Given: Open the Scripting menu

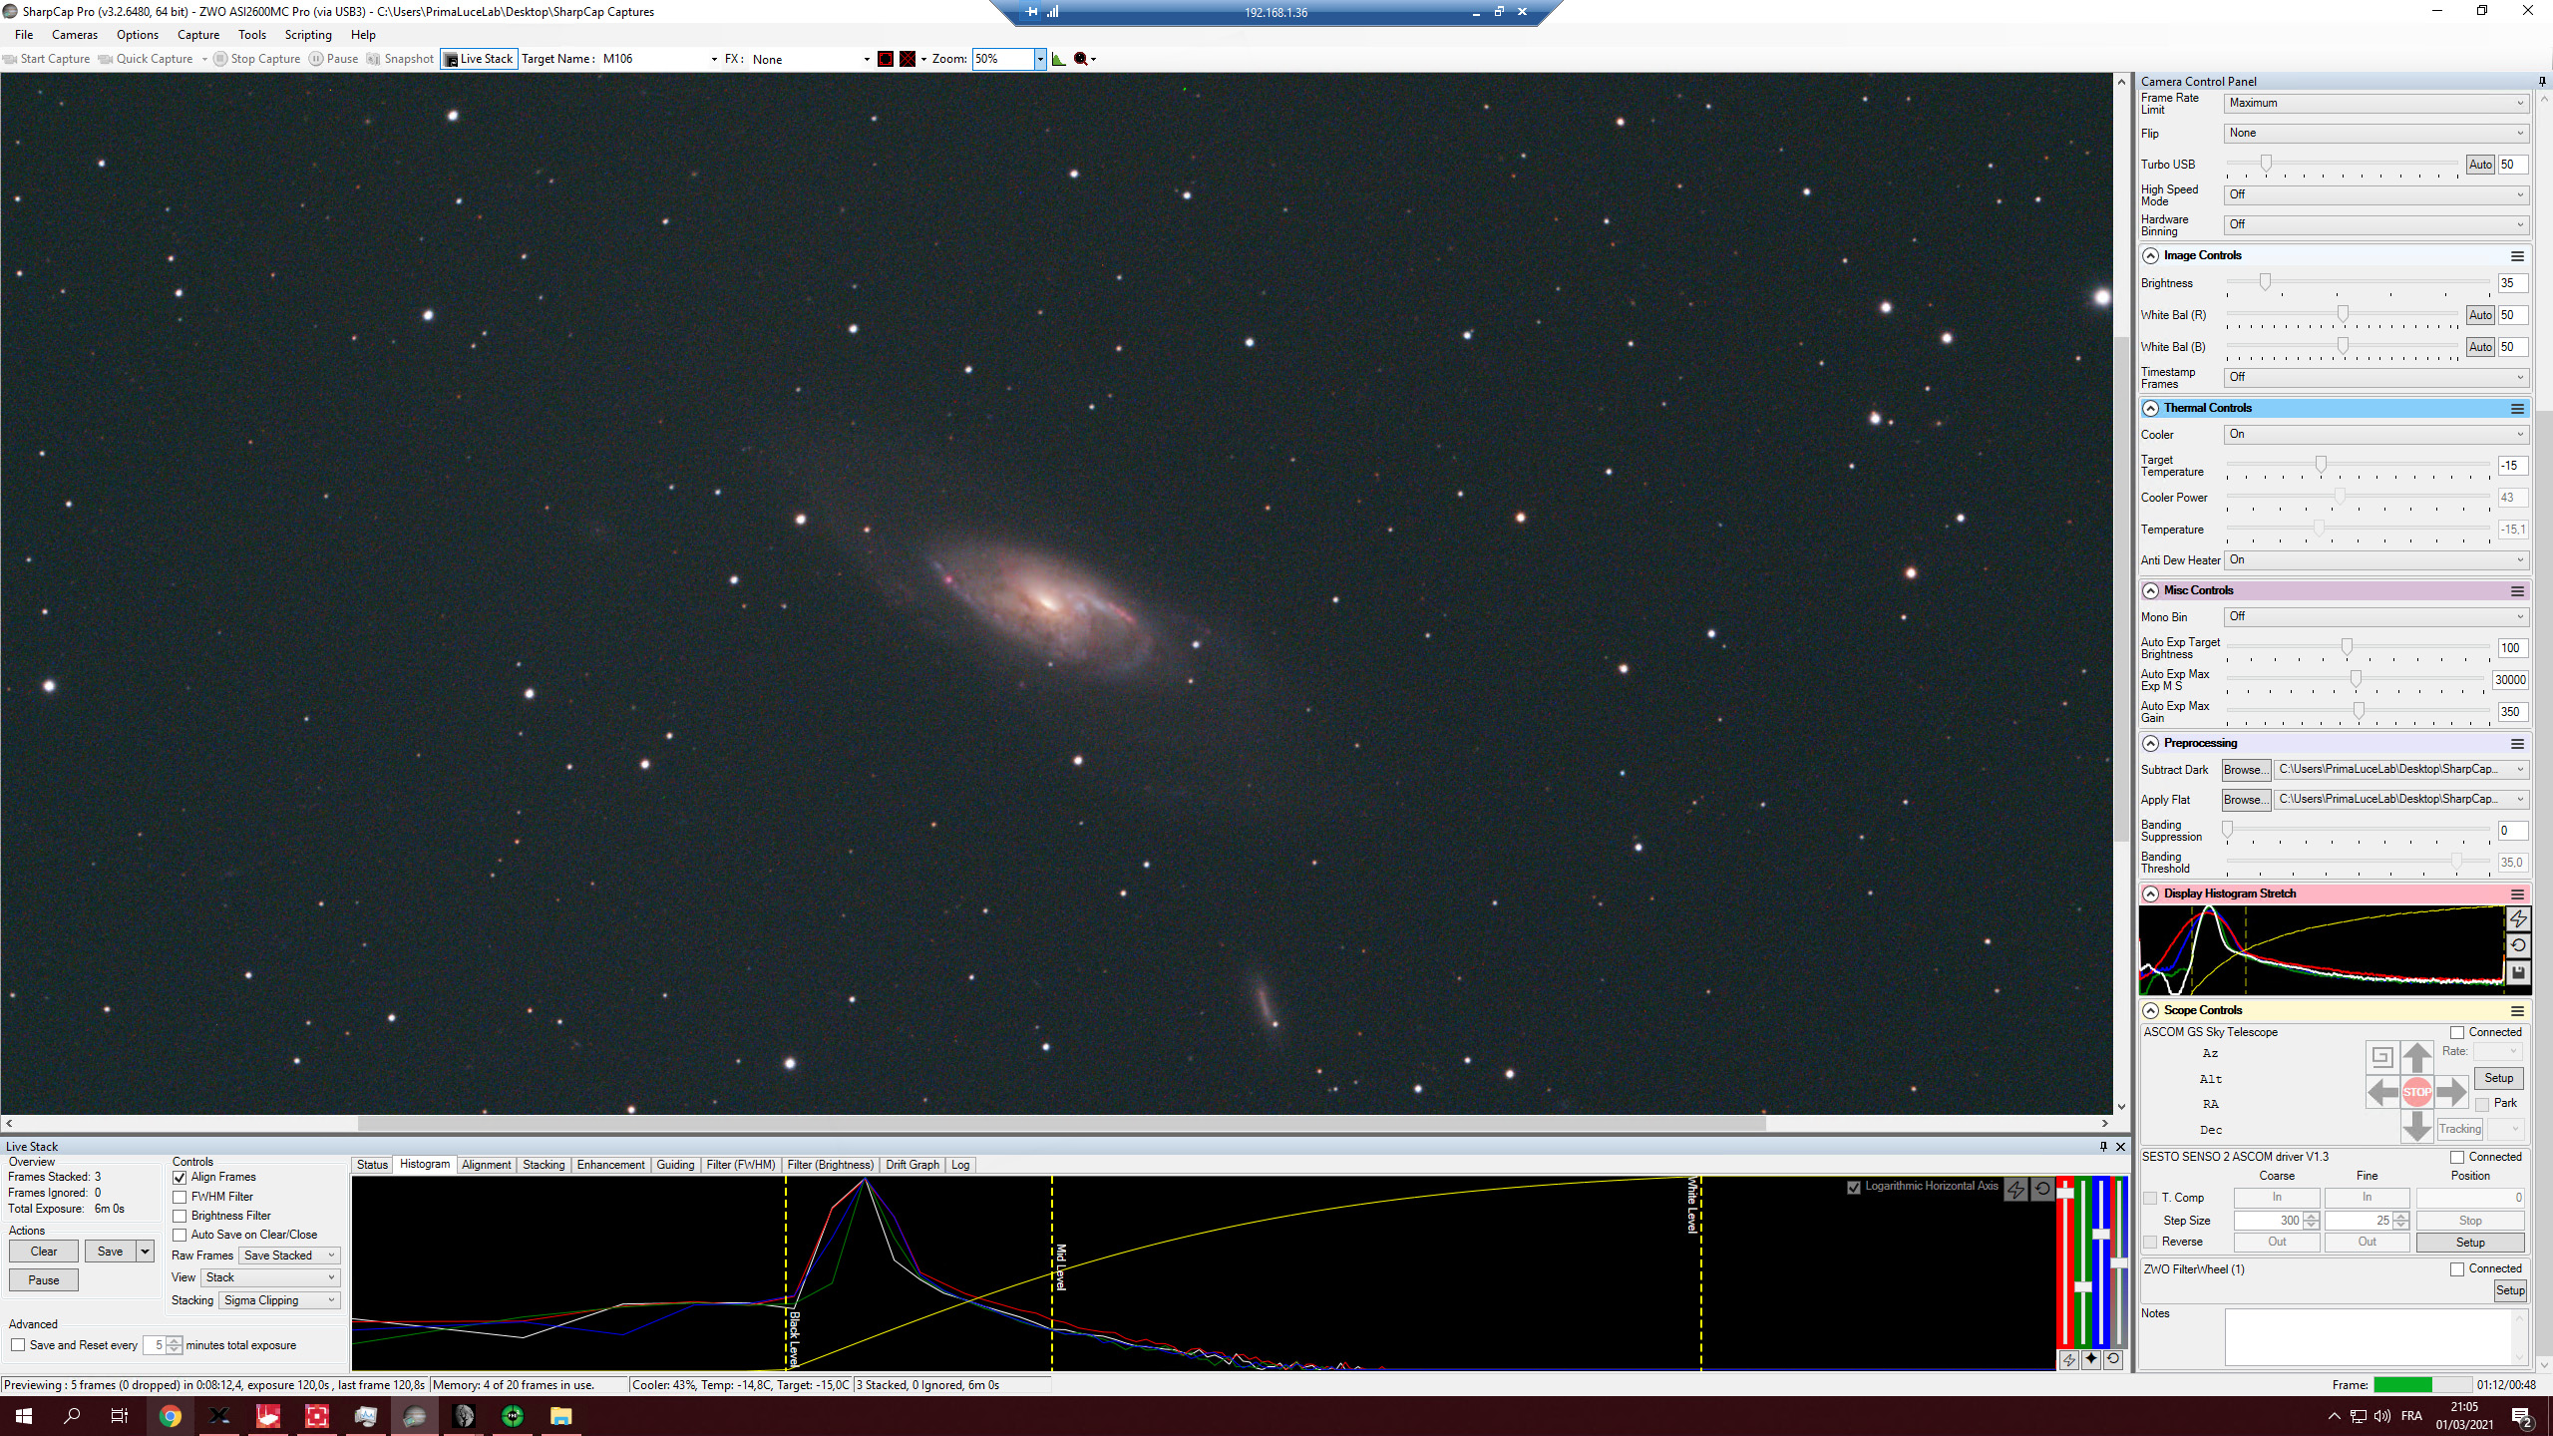Looking at the screenshot, I should 308,35.
